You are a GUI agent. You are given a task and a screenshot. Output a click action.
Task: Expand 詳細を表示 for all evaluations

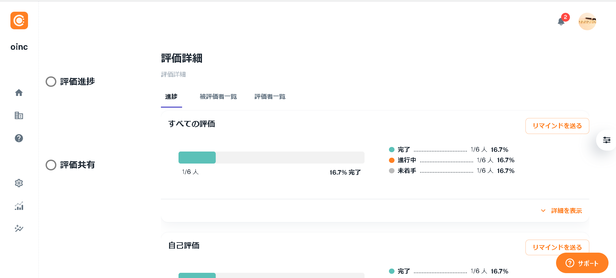pos(562,211)
